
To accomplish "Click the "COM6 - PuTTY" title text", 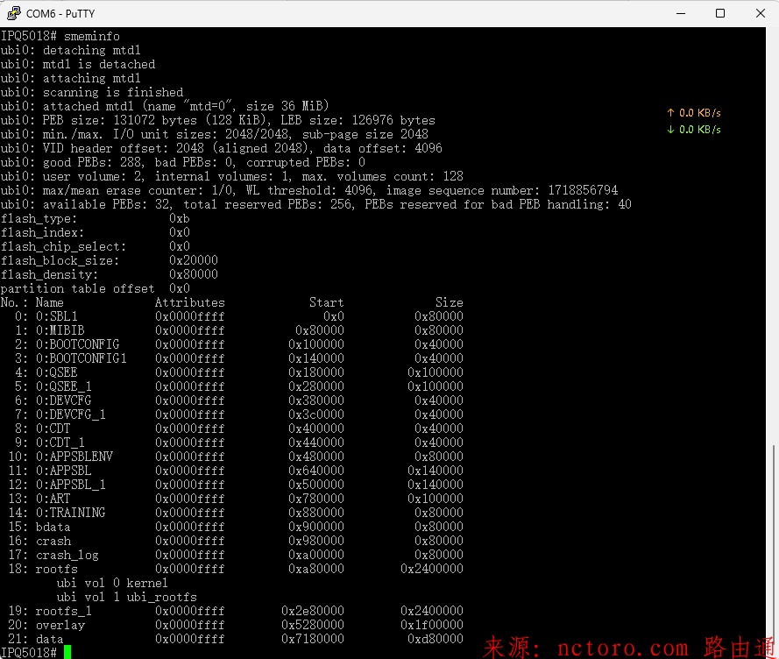I will [60, 13].
